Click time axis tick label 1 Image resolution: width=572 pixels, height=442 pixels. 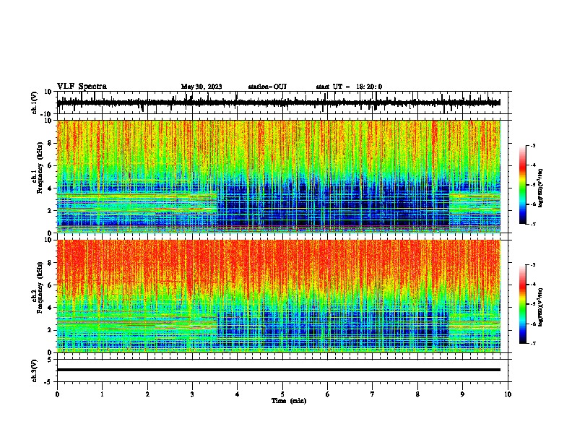(102, 394)
